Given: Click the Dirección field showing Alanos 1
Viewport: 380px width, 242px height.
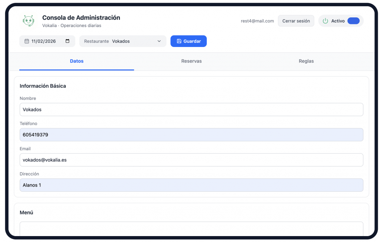Looking at the screenshot, I should tap(191, 185).
